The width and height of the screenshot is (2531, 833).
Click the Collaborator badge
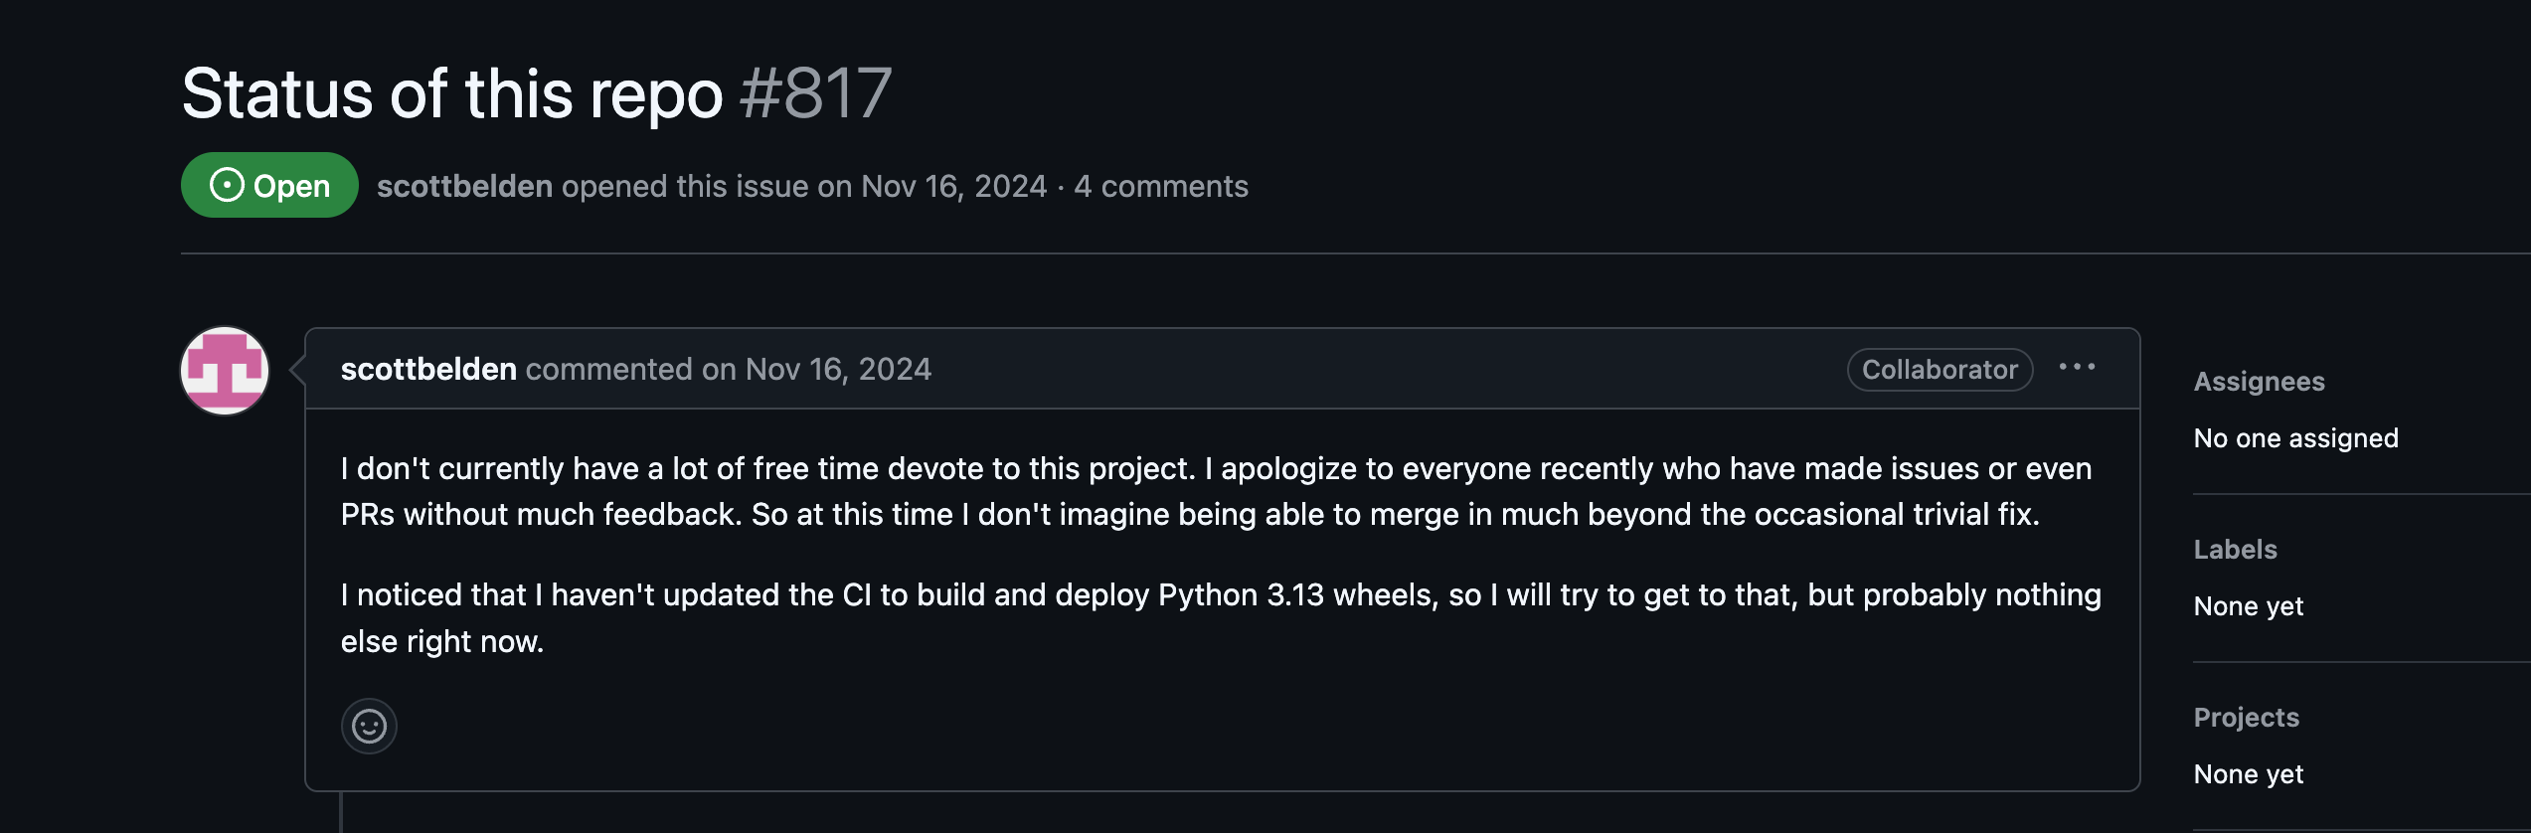click(1940, 370)
